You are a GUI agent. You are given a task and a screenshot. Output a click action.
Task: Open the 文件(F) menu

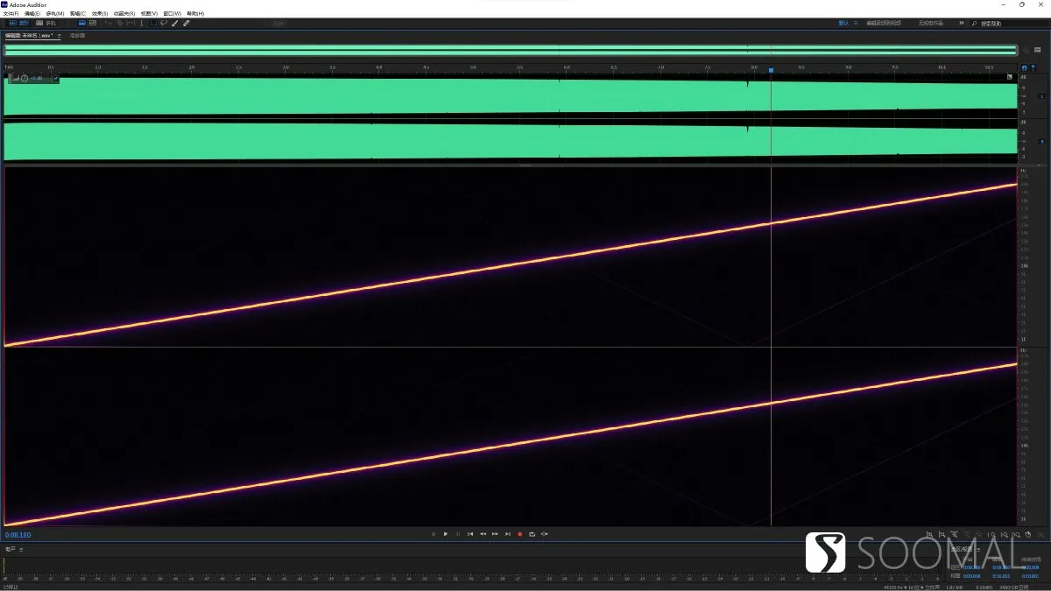[x=11, y=13]
